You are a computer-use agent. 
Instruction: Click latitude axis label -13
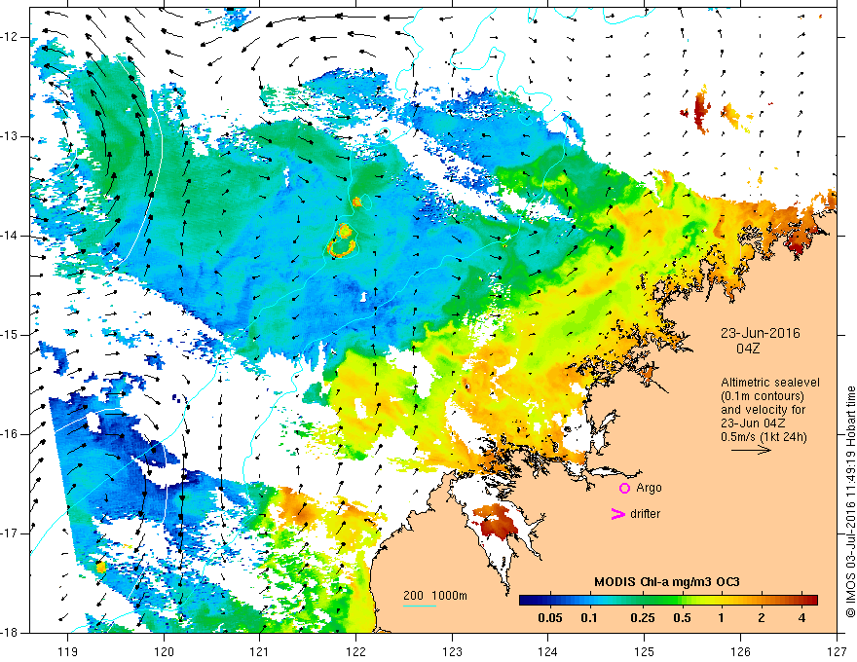[x=10, y=136]
